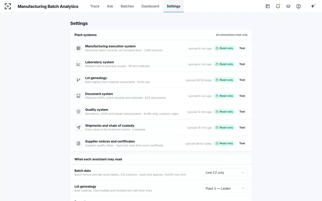Screen dimensions: 322x201
Task: Click 'synced 02:10 today' text
Action: point(199,80)
